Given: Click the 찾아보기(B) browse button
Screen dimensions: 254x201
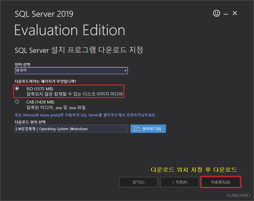Looking at the screenshot, I should click(148, 129).
